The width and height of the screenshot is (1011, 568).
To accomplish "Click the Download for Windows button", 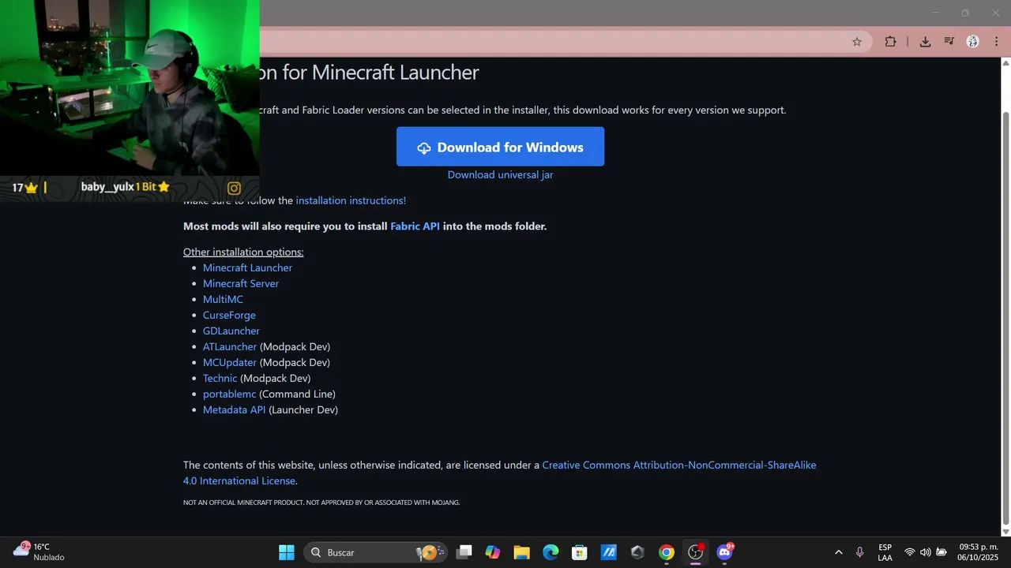I will click(500, 147).
